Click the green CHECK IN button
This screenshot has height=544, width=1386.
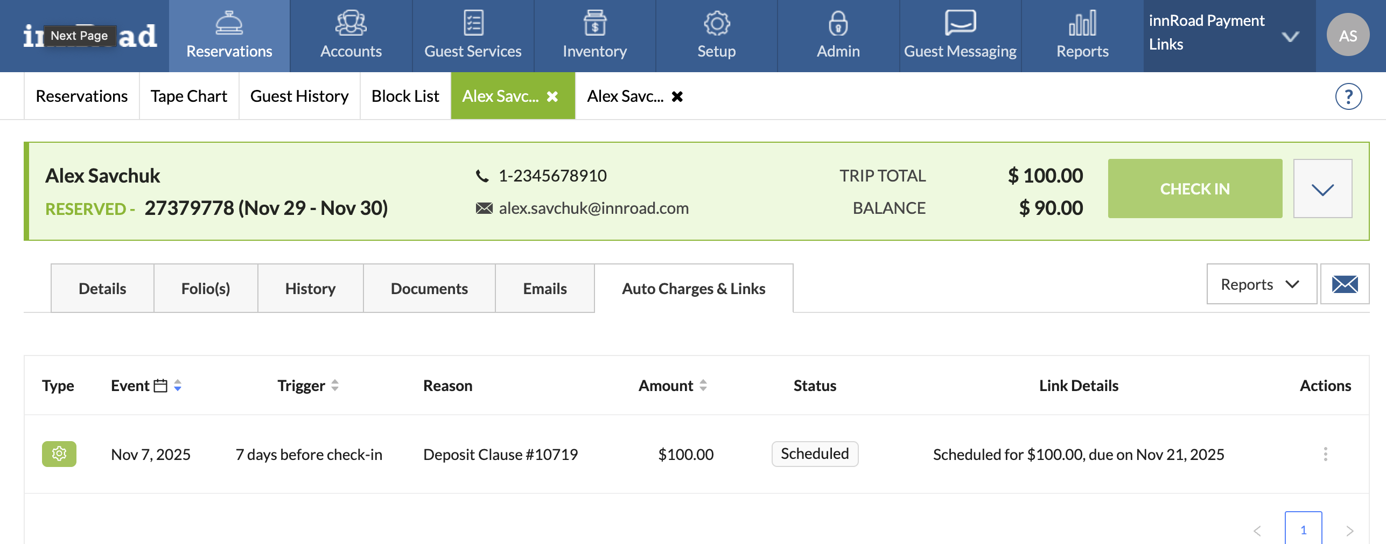coord(1195,189)
